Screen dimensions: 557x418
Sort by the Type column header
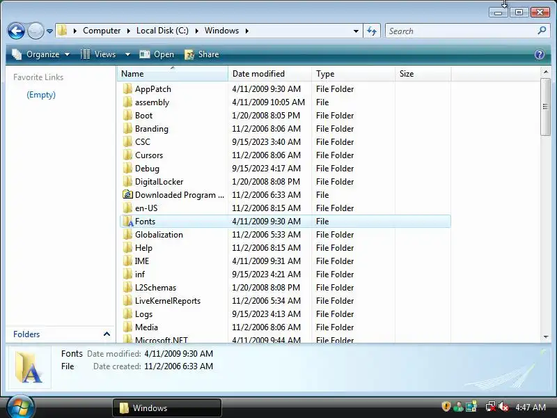(x=353, y=74)
